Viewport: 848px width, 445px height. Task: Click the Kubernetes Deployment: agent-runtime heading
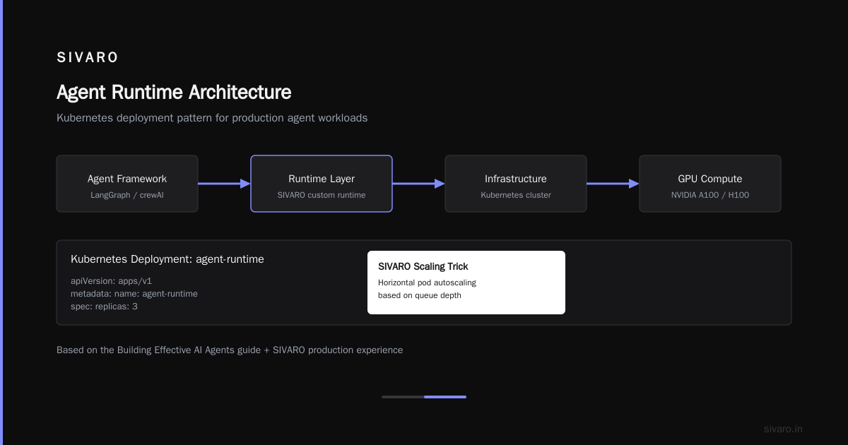point(167,259)
